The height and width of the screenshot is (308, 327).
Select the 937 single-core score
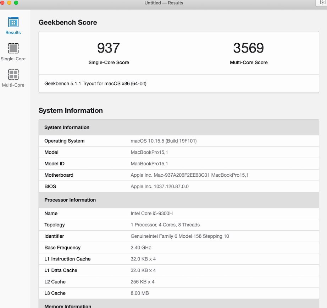pos(109,48)
